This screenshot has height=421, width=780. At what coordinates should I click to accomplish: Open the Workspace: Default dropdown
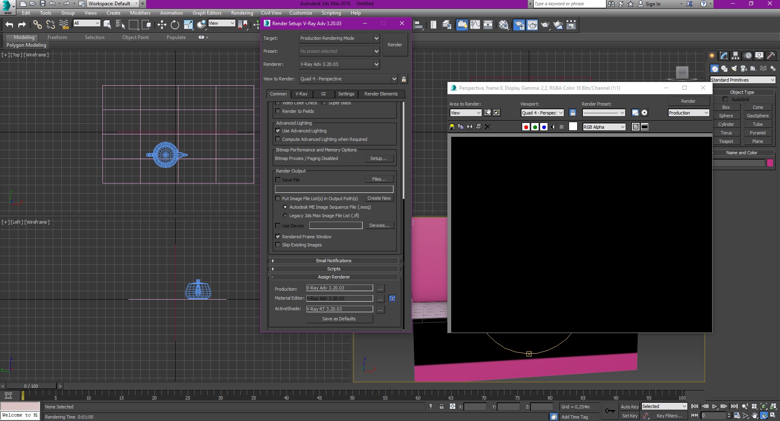pos(113,4)
